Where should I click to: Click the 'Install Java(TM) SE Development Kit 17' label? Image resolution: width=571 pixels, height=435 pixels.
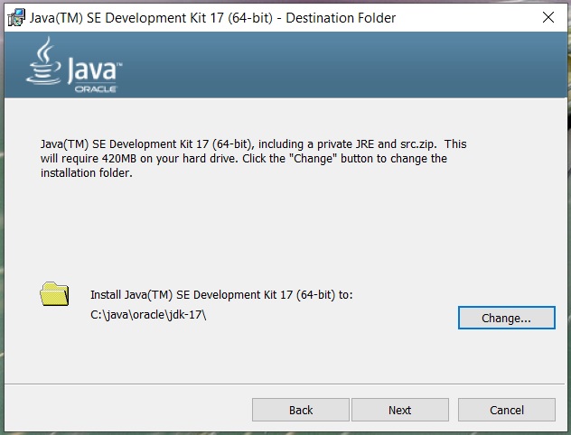click(221, 294)
